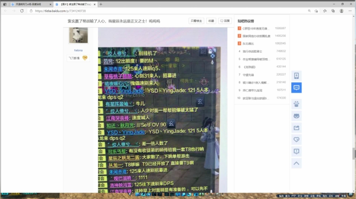This screenshot has height=199, width=356.
Task: Select the active 【图片】 post tab
Action: 76,4
